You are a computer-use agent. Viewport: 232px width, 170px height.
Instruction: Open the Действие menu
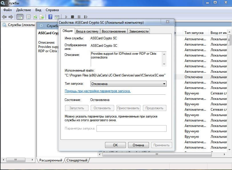(x=23, y=10)
